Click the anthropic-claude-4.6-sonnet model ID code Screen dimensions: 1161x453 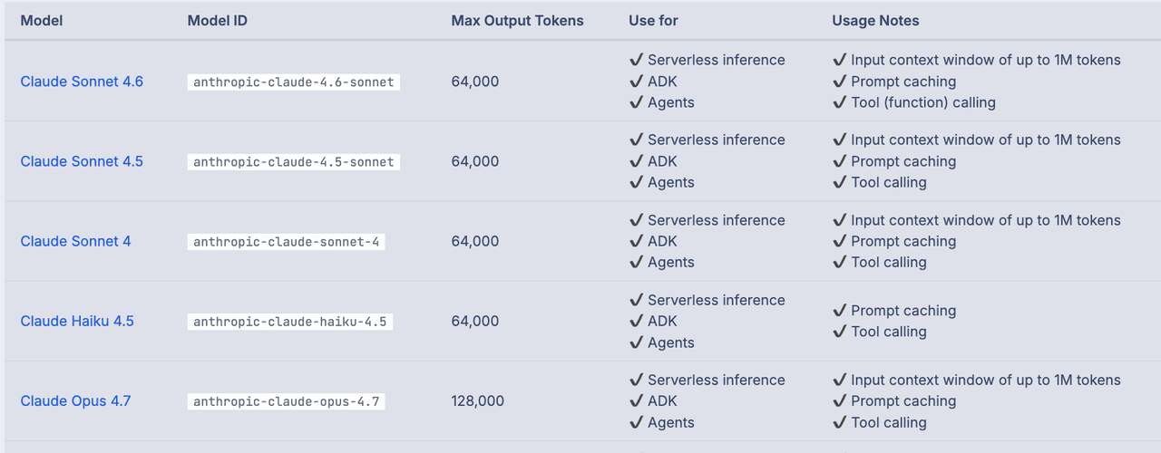[x=294, y=82]
